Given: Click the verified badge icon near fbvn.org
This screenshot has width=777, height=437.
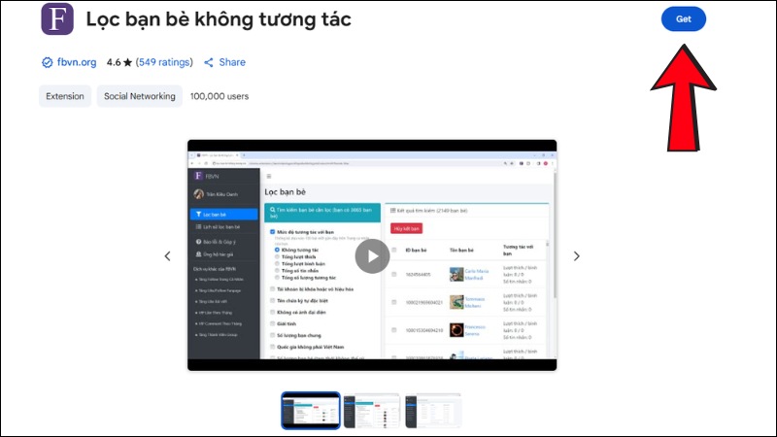Looking at the screenshot, I should point(47,62).
